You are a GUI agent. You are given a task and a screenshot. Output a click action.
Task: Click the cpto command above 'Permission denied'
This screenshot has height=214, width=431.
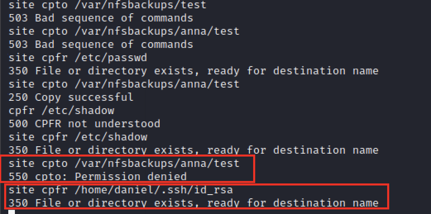tap(124, 163)
